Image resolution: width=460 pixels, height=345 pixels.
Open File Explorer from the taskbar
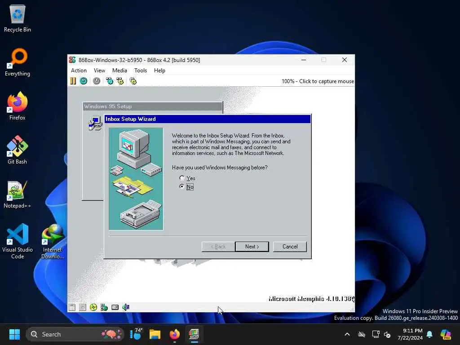point(155,334)
